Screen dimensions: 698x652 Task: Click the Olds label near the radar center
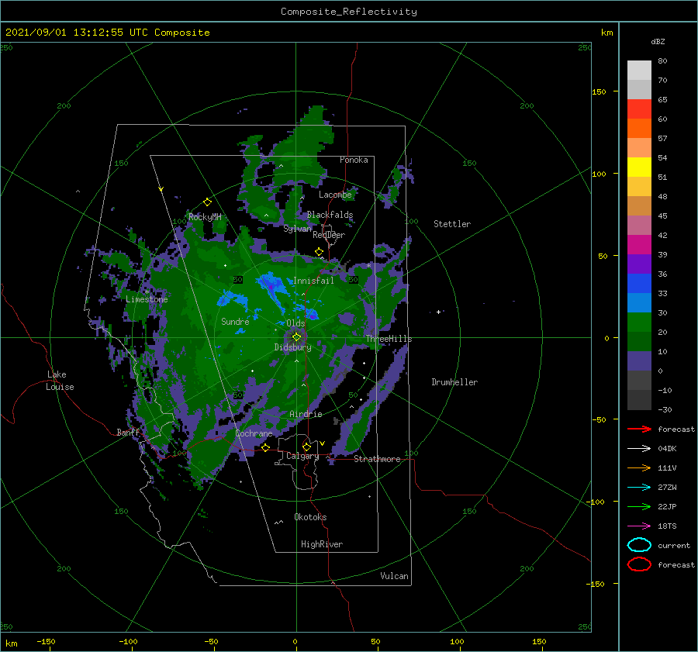coord(295,323)
